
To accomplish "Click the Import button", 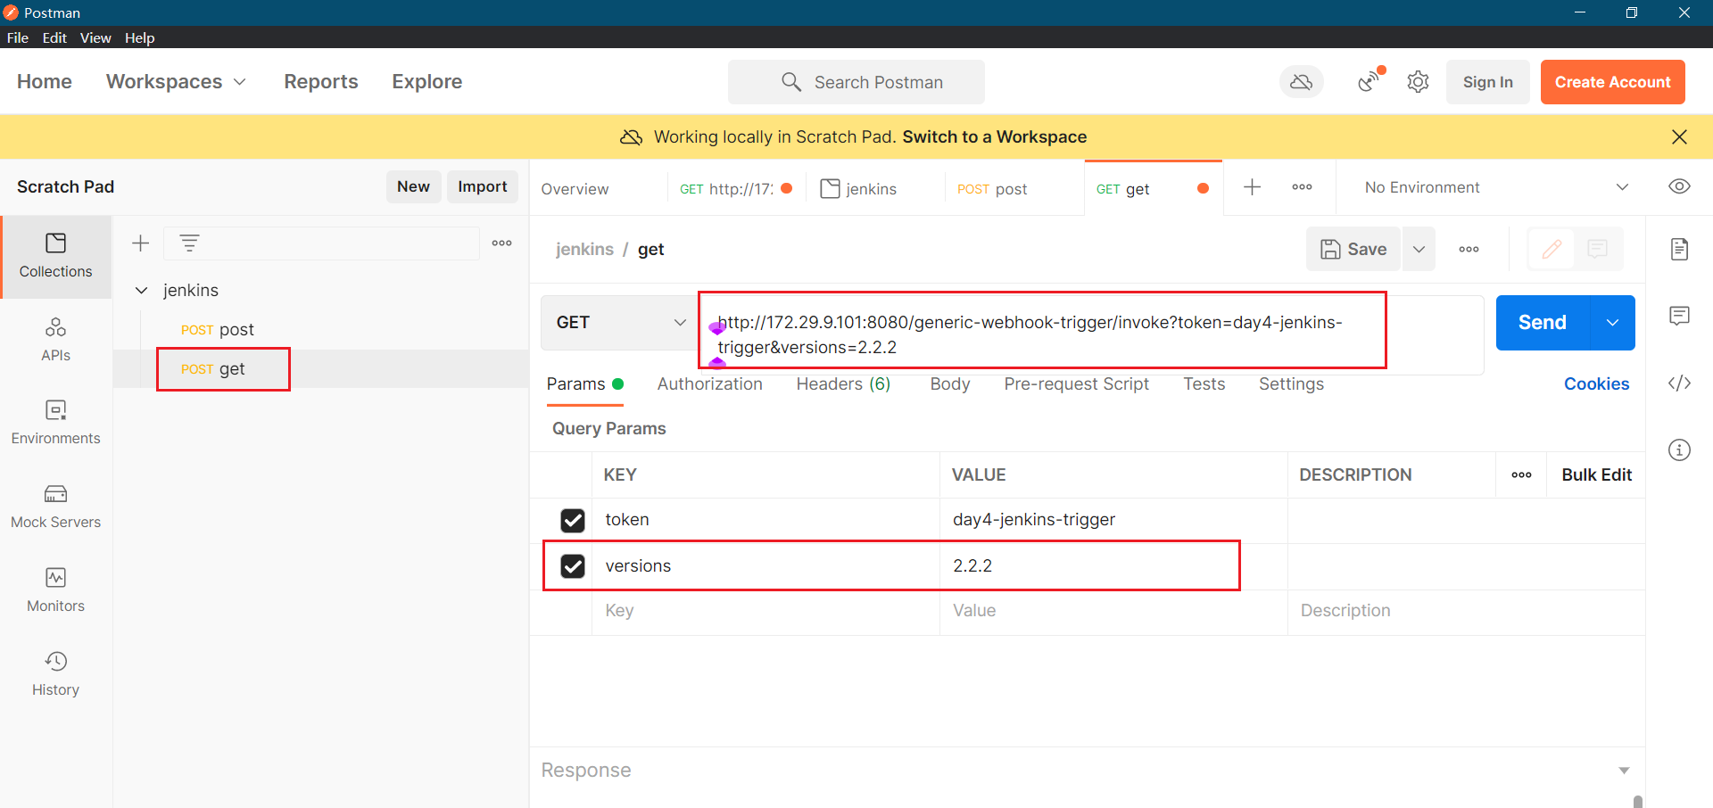I will [482, 186].
